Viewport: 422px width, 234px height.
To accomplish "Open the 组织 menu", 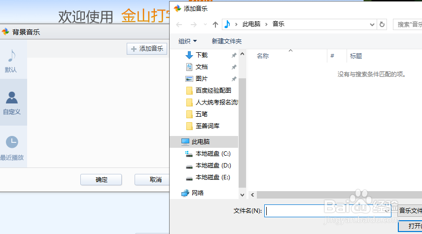I will pyautogui.click(x=188, y=41).
